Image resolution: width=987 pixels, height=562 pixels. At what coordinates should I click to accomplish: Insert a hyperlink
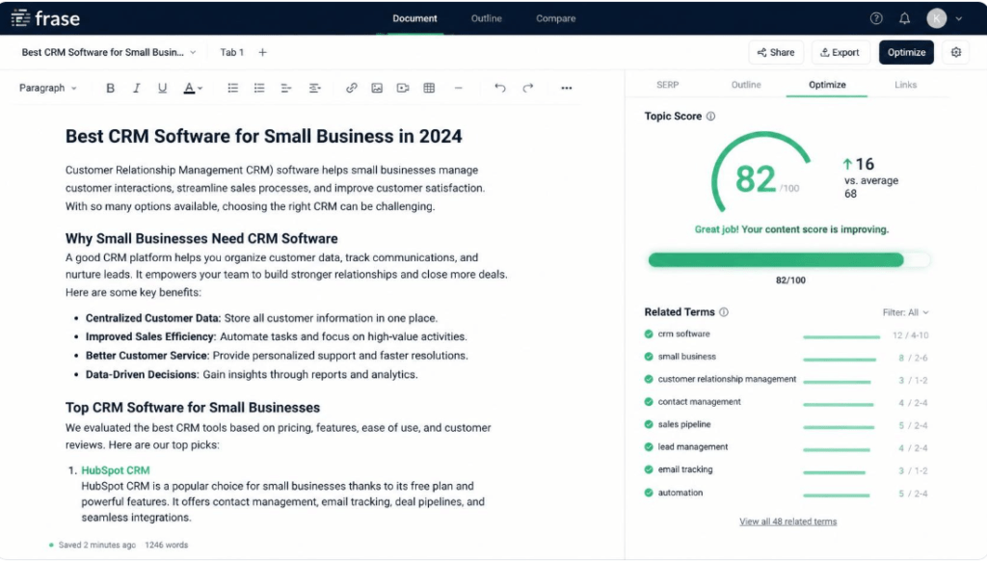tap(351, 88)
